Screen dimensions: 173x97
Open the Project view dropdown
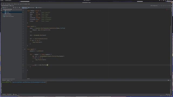[x=5, y=8]
